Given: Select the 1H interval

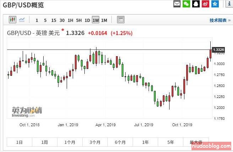Looking at the screenshot, I should 71,20.
